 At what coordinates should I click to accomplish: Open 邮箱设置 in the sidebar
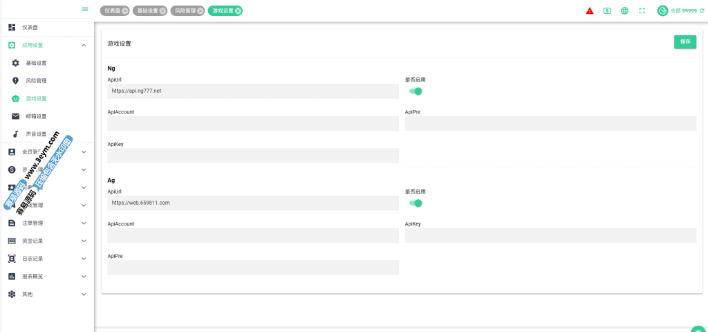click(37, 116)
